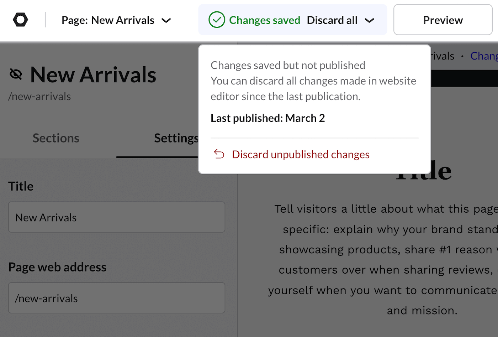Viewport: 498px width, 337px height.
Task: Collapse the page selector chevron arrow
Action: click(166, 20)
